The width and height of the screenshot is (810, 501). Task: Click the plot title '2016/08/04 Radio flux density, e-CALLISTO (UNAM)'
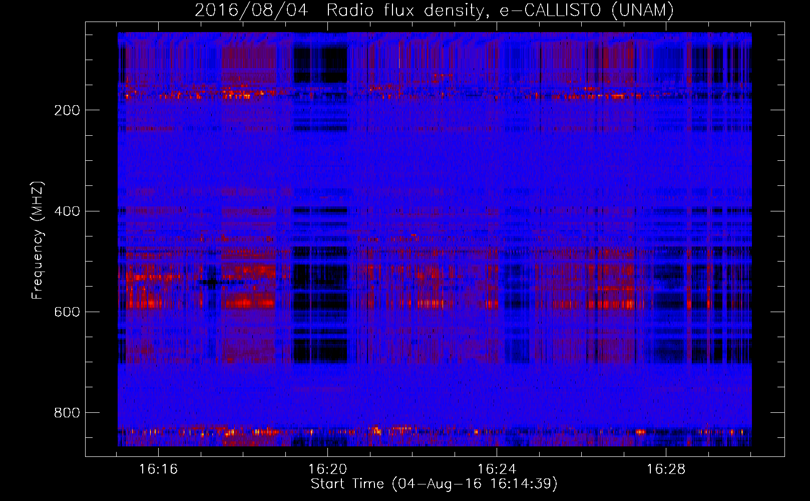pyautogui.click(x=435, y=10)
